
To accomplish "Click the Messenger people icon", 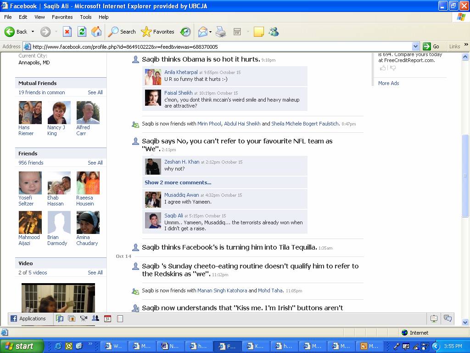I will [274, 32].
